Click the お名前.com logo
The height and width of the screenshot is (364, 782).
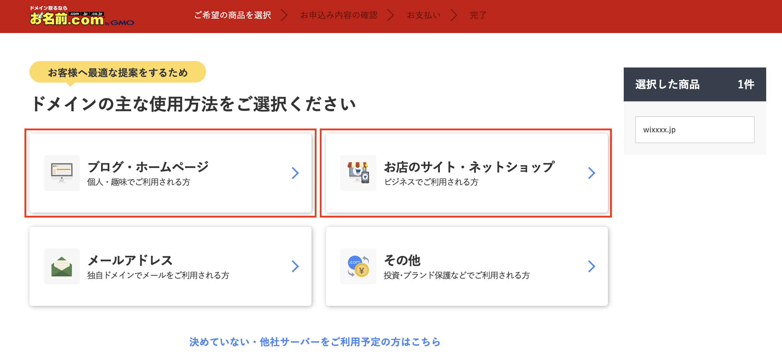click(x=82, y=17)
